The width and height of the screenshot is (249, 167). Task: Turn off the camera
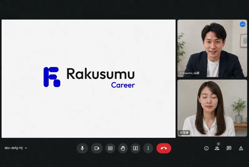coord(97,148)
